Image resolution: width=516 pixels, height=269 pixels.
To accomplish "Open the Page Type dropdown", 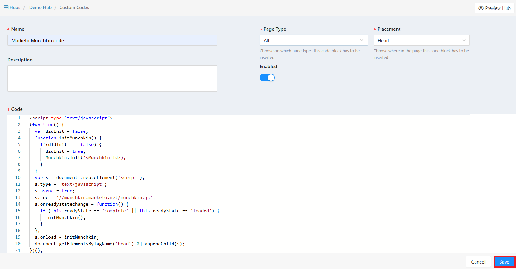I will 313,40.
